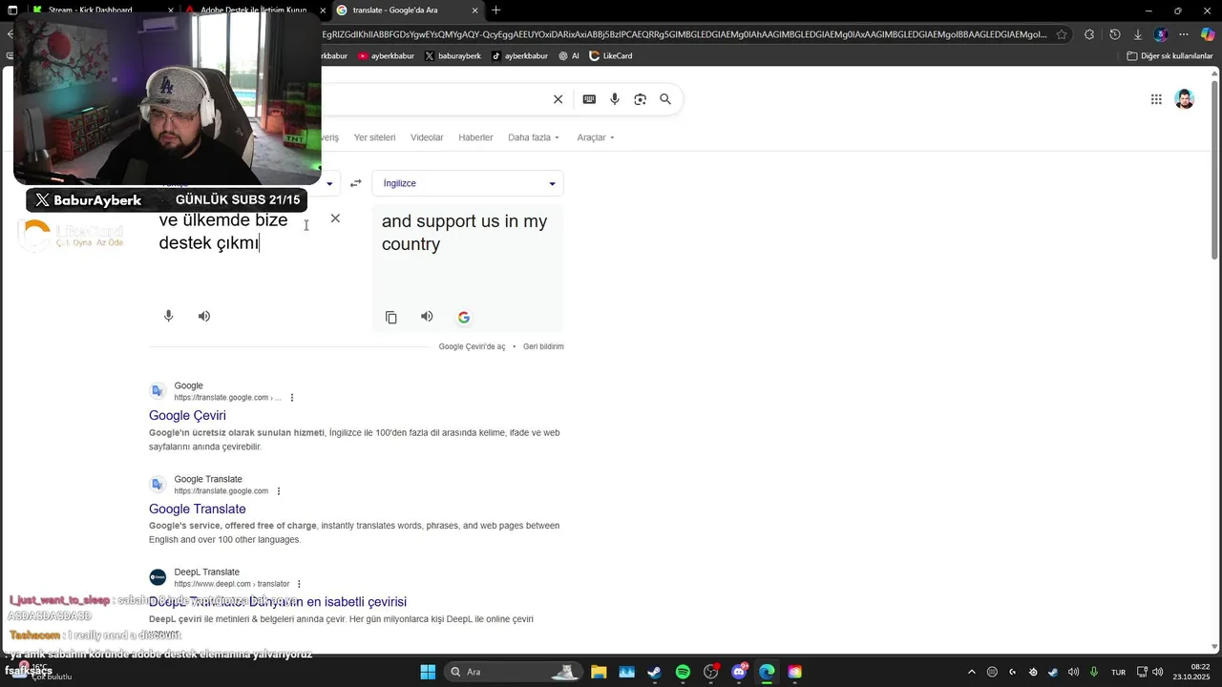This screenshot has height=687, width=1222.
Task: Click the magnifier search button
Action: [x=665, y=99]
